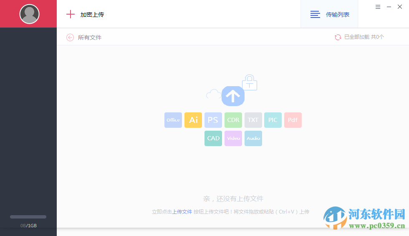
Task: Click the storage usage progress bar
Action: (x=28, y=217)
